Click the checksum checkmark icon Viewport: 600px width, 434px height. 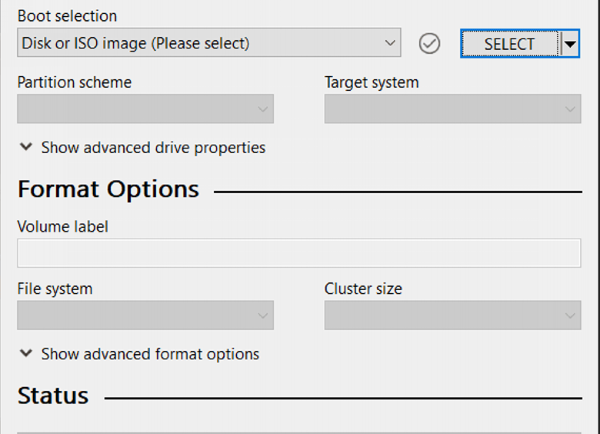(429, 44)
